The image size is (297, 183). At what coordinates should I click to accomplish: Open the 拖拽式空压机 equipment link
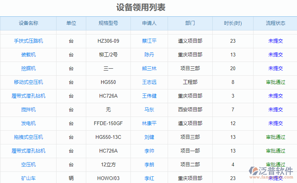click(x=28, y=137)
